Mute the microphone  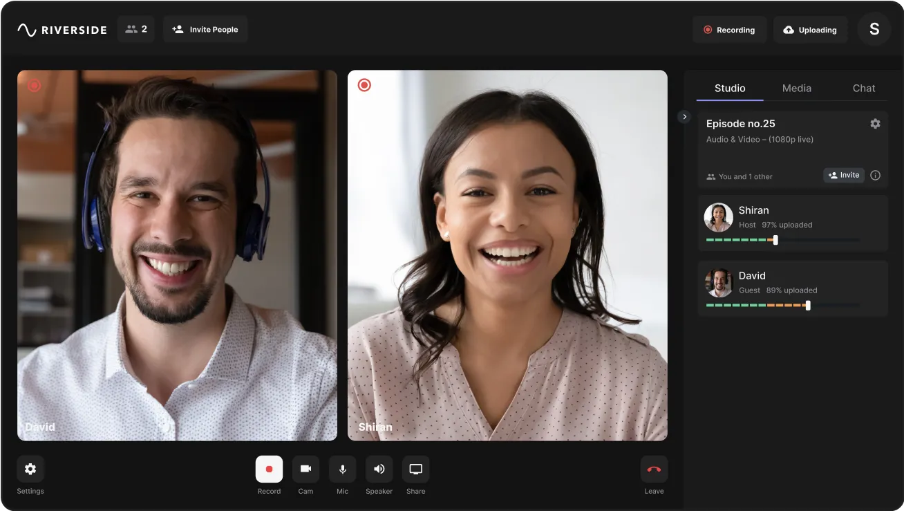[342, 468]
